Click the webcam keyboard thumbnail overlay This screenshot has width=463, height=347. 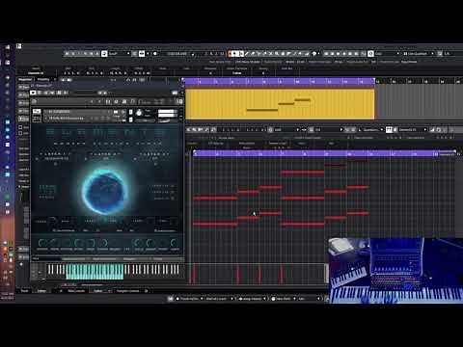pos(395,271)
